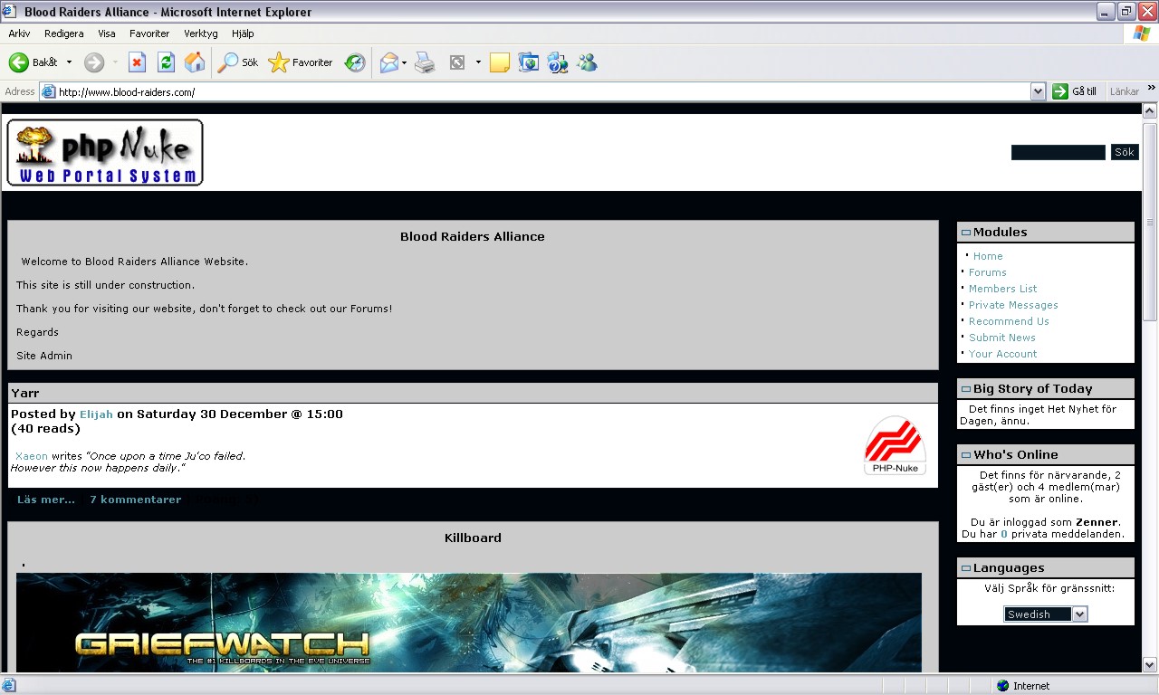The image size is (1159, 695).
Task: Collapse the Who's Online block
Action: [x=965, y=455]
